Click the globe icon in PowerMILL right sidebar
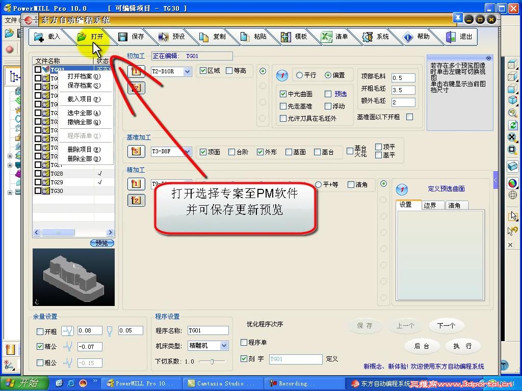 513,195
